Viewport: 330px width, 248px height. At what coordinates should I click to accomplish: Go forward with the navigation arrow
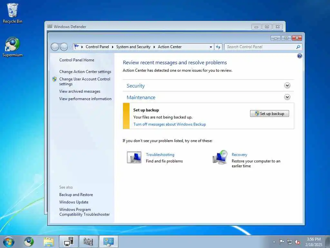coord(64,47)
